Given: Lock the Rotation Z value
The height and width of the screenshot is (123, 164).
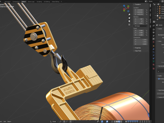Looking at the screenshot, I should point(147,23).
